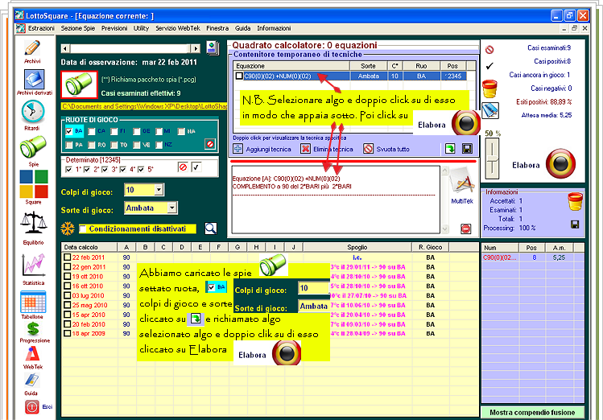Open the WebTek sidebar tool
Image resolution: width=603 pixels, height=420 pixels.
[x=33, y=354]
